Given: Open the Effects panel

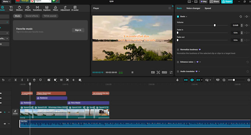Looking at the screenshot, I should [28, 8].
